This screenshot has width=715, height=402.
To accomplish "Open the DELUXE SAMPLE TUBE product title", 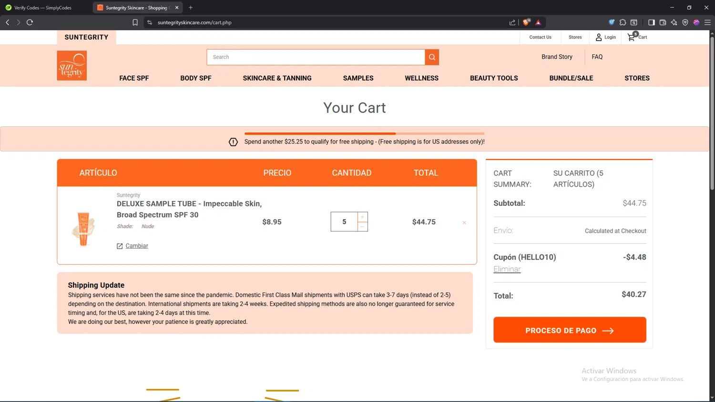I will tap(189, 209).
